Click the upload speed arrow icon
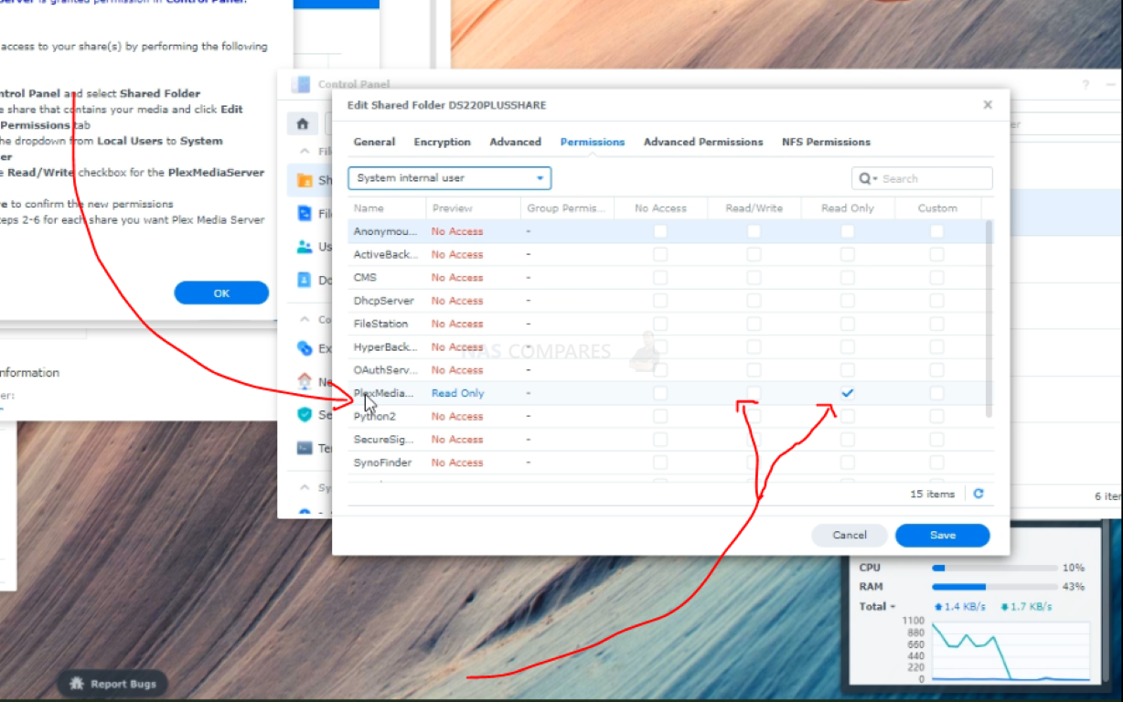The width and height of the screenshot is (1123, 702). pos(937,607)
